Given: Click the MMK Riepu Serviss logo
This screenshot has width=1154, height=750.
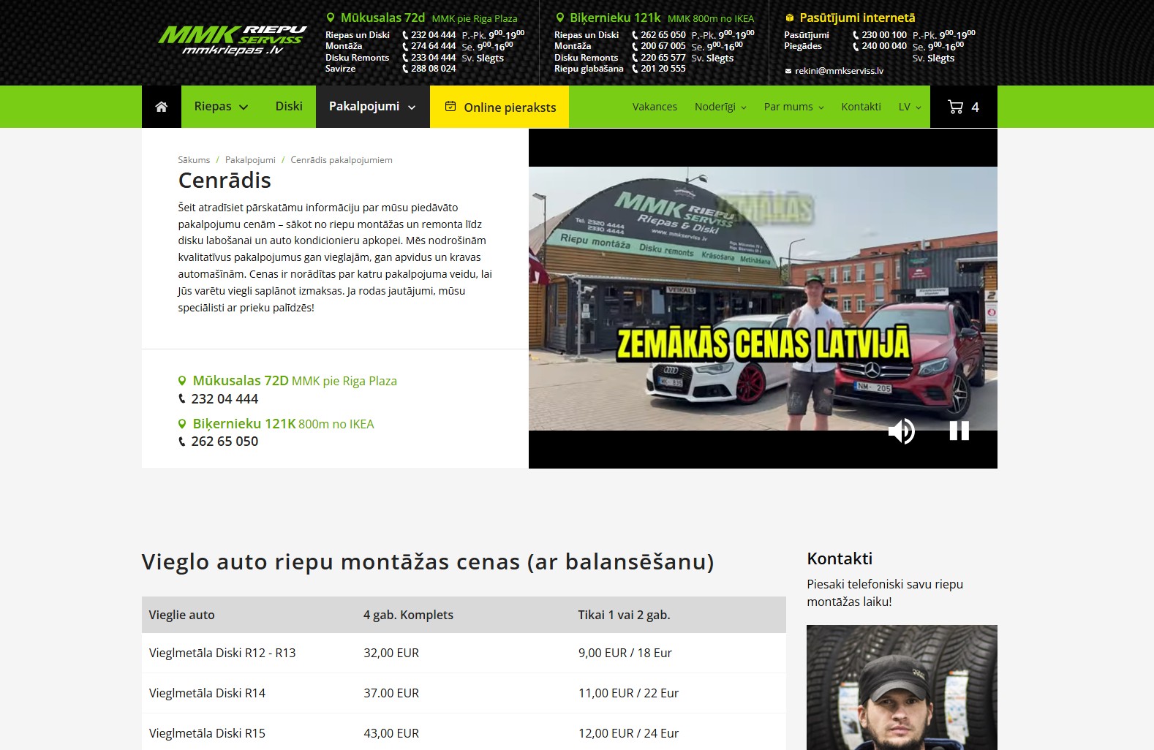Looking at the screenshot, I should (232, 41).
